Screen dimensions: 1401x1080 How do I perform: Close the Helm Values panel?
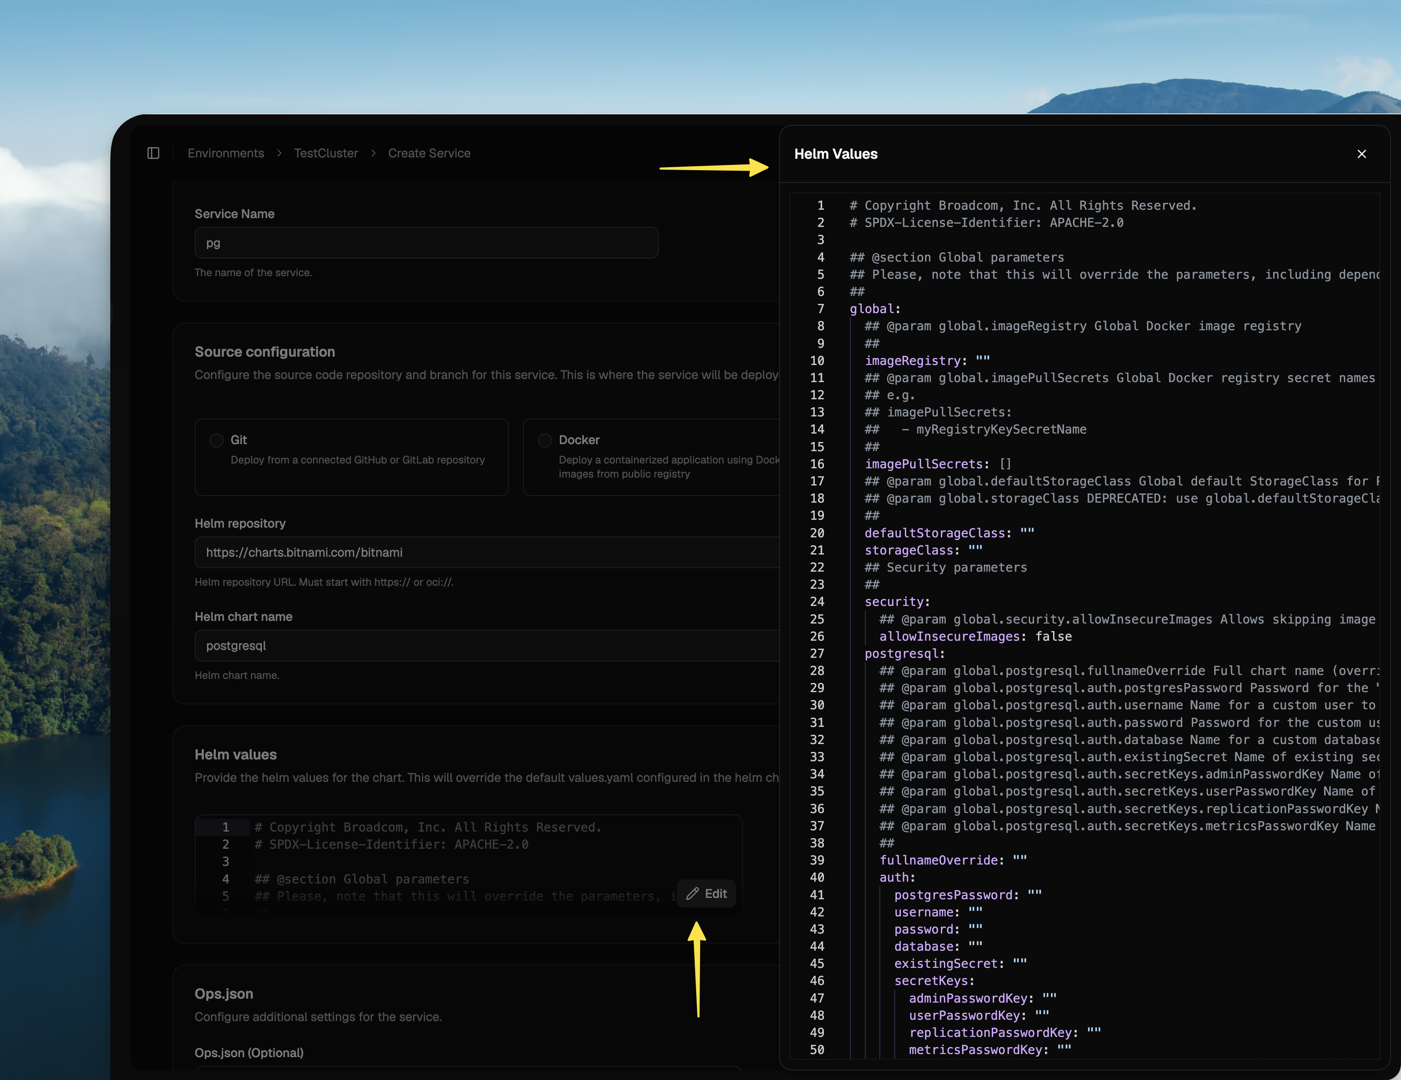1361,154
